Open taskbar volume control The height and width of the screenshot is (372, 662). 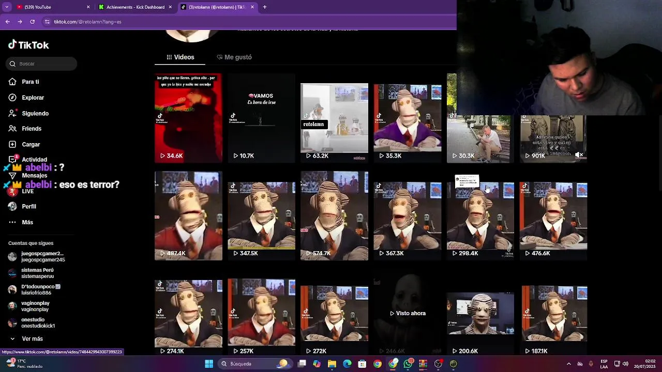625,364
